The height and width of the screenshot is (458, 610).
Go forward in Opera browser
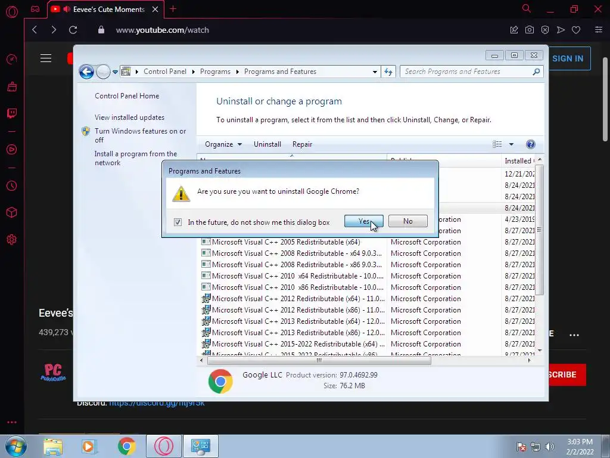coord(54,30)
